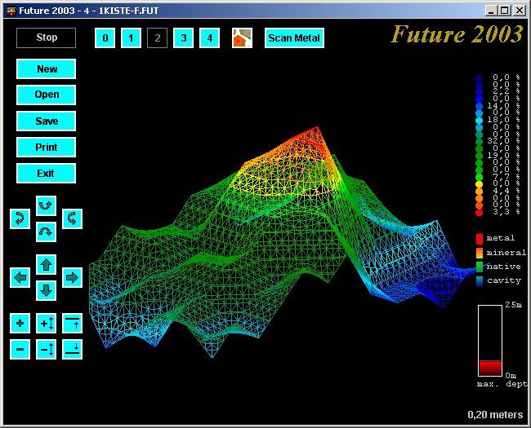Minimize the Future 2003 window
This screenshot has width=531, height=428.
pos(491,11)
